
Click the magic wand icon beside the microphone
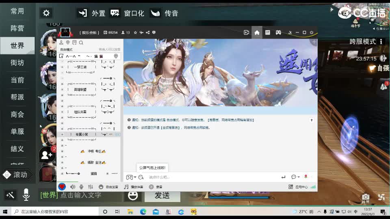click(10, 195)
